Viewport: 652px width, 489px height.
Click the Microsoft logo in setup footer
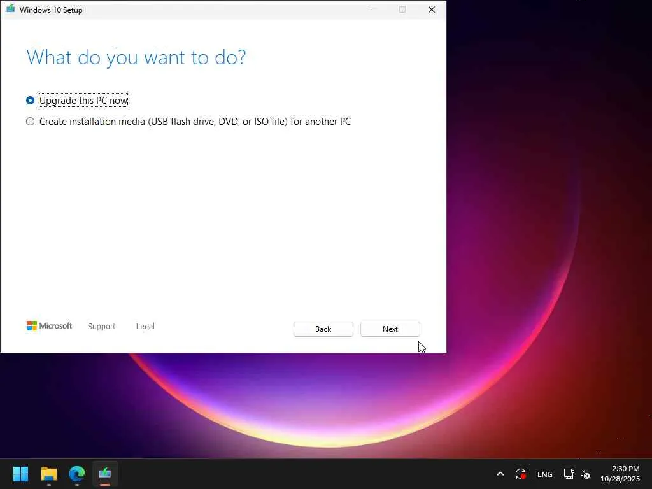click(50, 325)
